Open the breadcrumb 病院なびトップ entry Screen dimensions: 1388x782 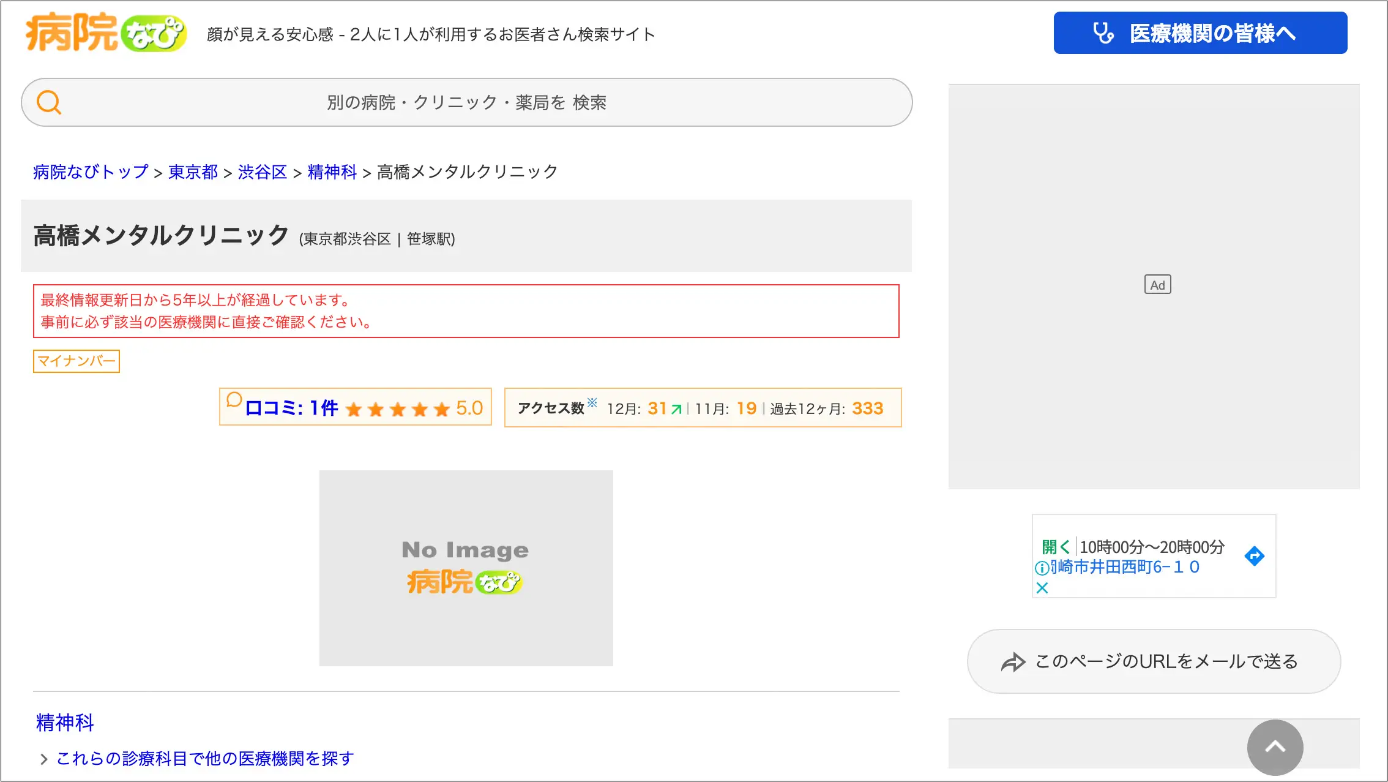[x=90, y=172]
